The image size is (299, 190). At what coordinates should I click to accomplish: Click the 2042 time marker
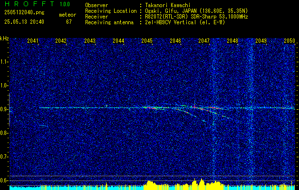click(61, 41)
